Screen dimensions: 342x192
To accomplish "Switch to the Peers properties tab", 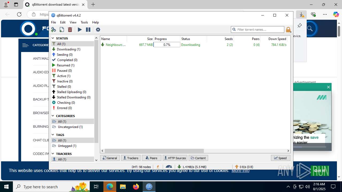I will (151, 158).
